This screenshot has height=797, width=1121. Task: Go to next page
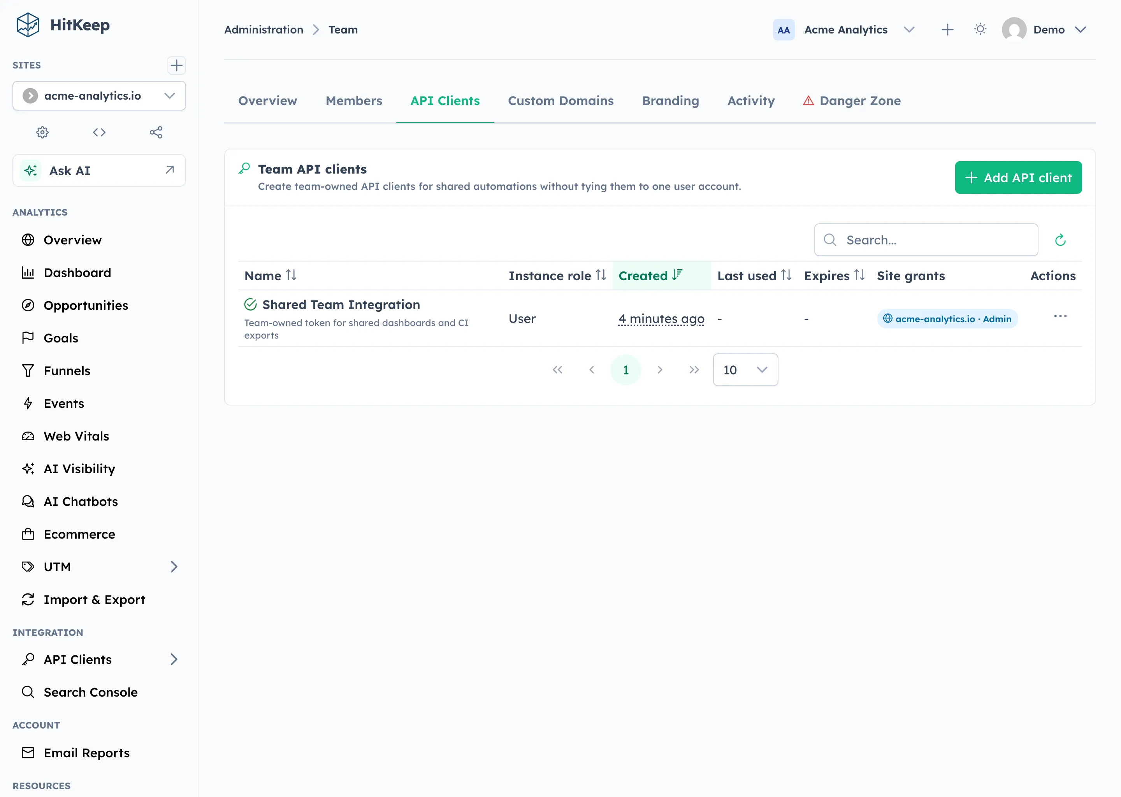(x=660, y=370)
